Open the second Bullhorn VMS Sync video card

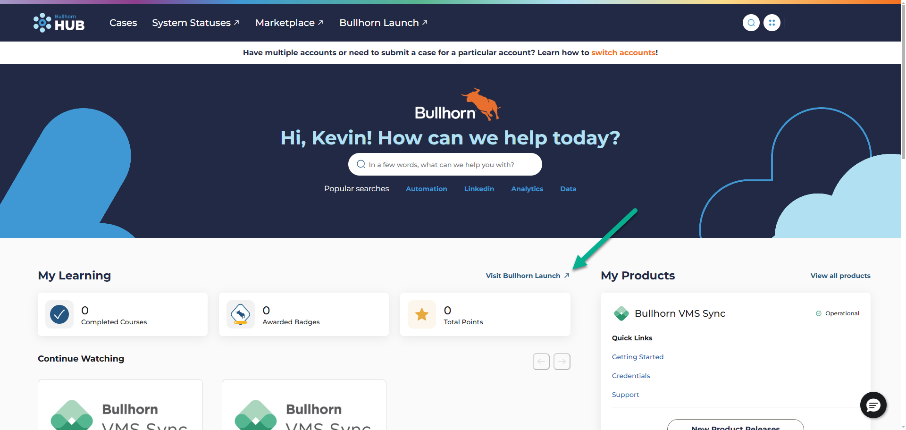coord(304,405)
